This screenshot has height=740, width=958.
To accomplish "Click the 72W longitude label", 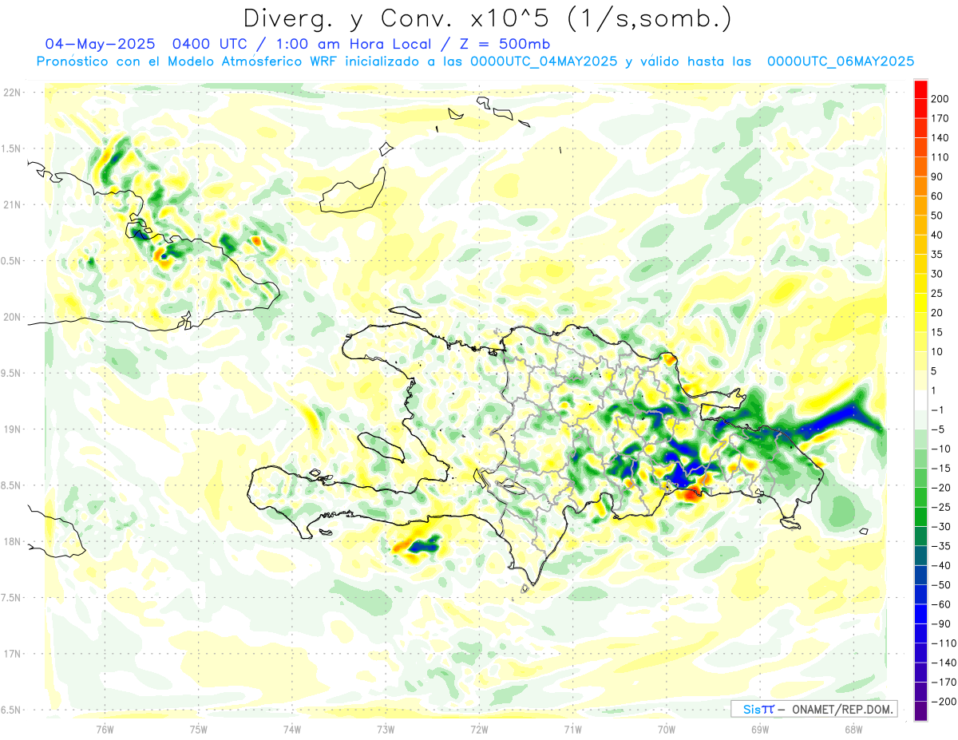I will [x=479, y=729].
